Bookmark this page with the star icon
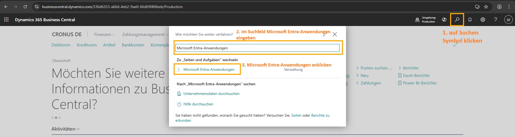 click(486, 7)
